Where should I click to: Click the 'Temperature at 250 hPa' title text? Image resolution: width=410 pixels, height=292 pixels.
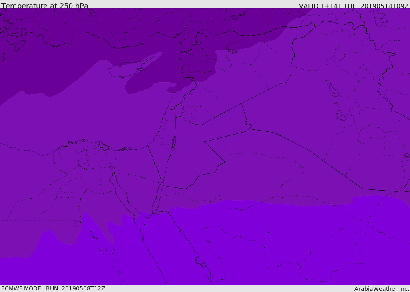coord(45,6)
